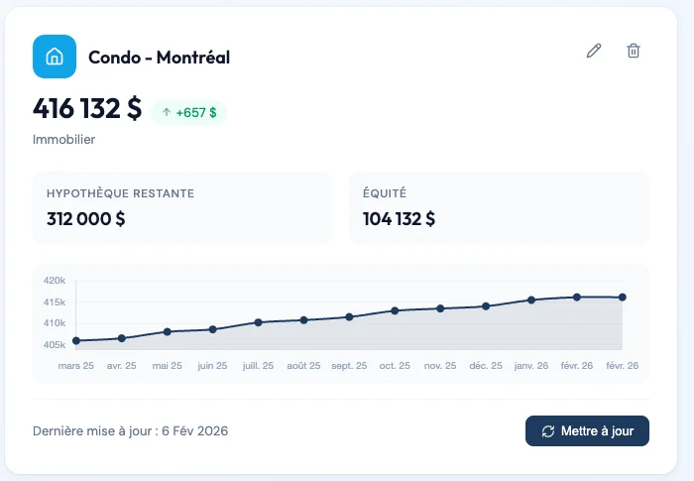Open the Hypothèque restante card
This screenshot has width=694, height=481.
[x=182, y=207]
